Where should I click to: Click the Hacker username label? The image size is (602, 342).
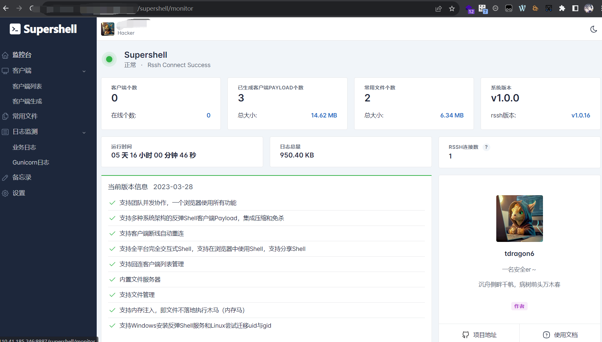coord(126,33)
